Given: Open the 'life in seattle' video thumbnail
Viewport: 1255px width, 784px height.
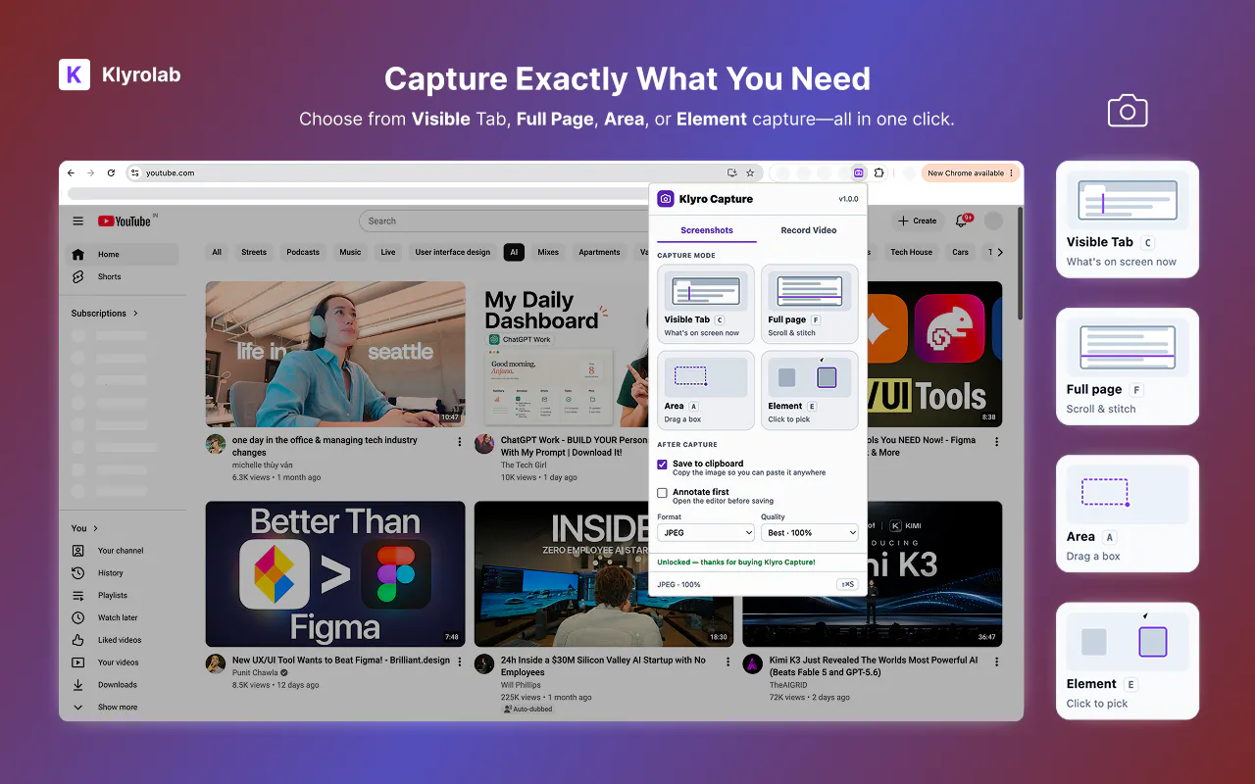Looking at the screenshot, I should [335, 354].
